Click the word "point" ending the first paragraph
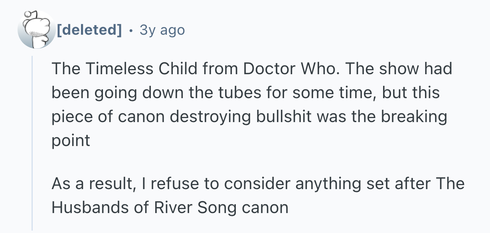This screenshot has height=233, width=490. (71, 140)
